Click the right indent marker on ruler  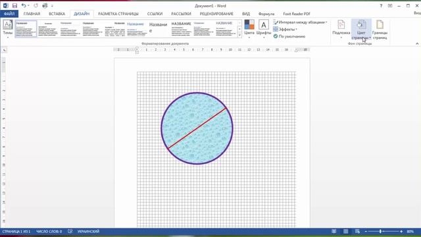pyautogui.click(x=297, y=51)
